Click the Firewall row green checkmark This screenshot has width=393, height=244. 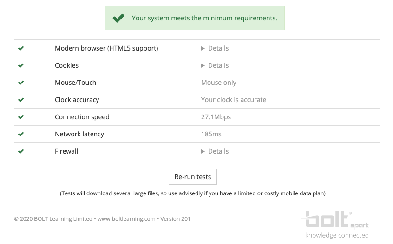pyautogui.click(x=21, y=151)
